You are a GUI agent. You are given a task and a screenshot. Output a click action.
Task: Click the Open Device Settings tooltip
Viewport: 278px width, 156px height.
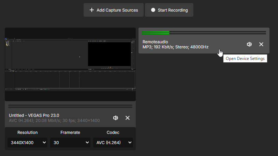coord(245,59)
